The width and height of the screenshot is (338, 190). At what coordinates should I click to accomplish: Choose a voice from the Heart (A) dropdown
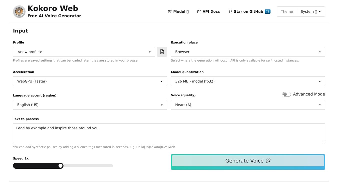tap(248, 105)
